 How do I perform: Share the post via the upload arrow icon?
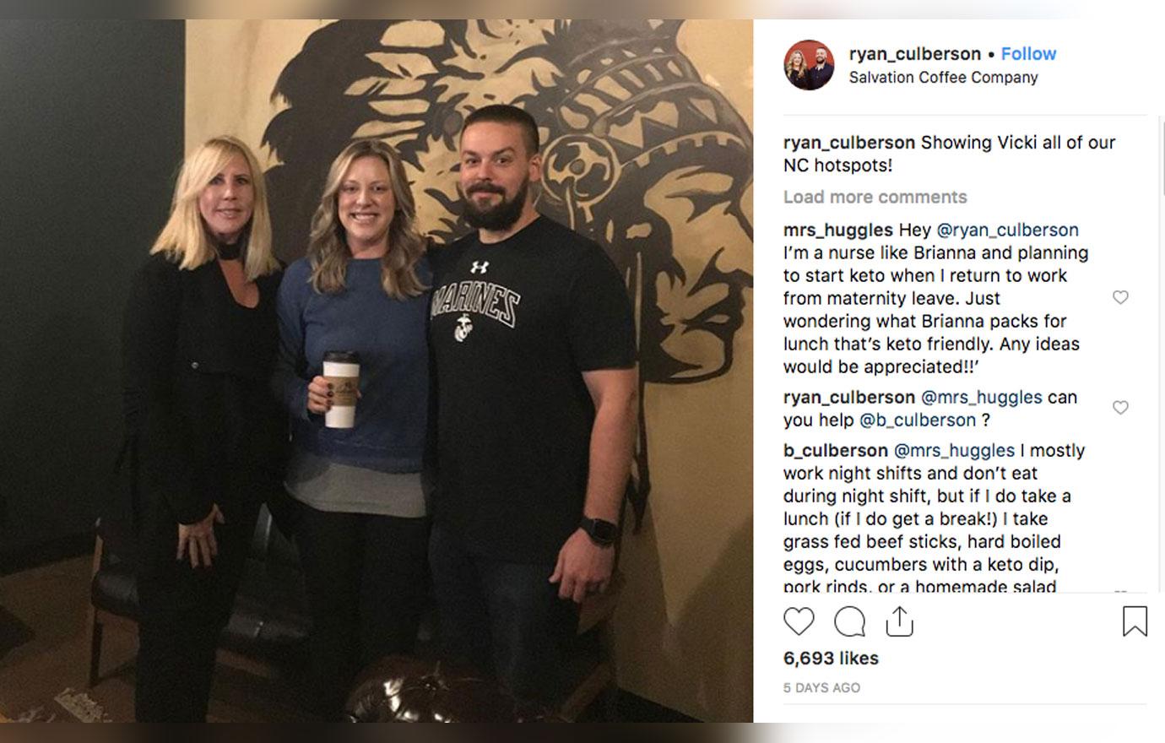[x=900, y=621]
